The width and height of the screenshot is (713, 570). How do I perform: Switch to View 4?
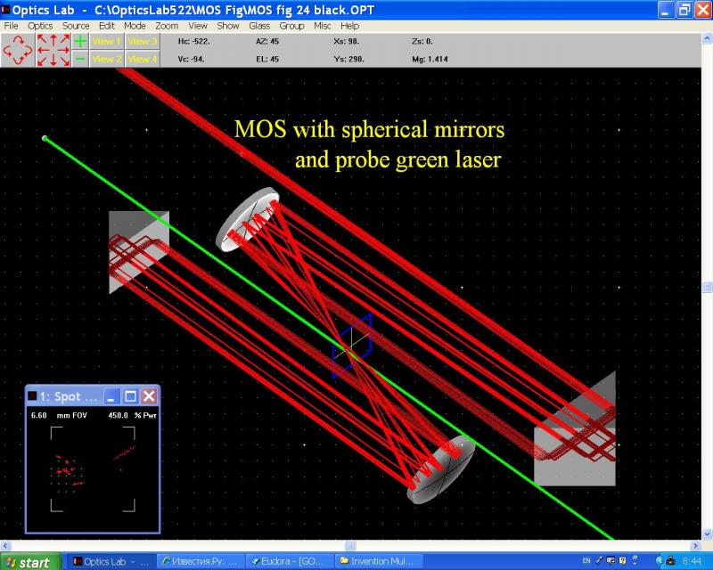coord(142,59)
